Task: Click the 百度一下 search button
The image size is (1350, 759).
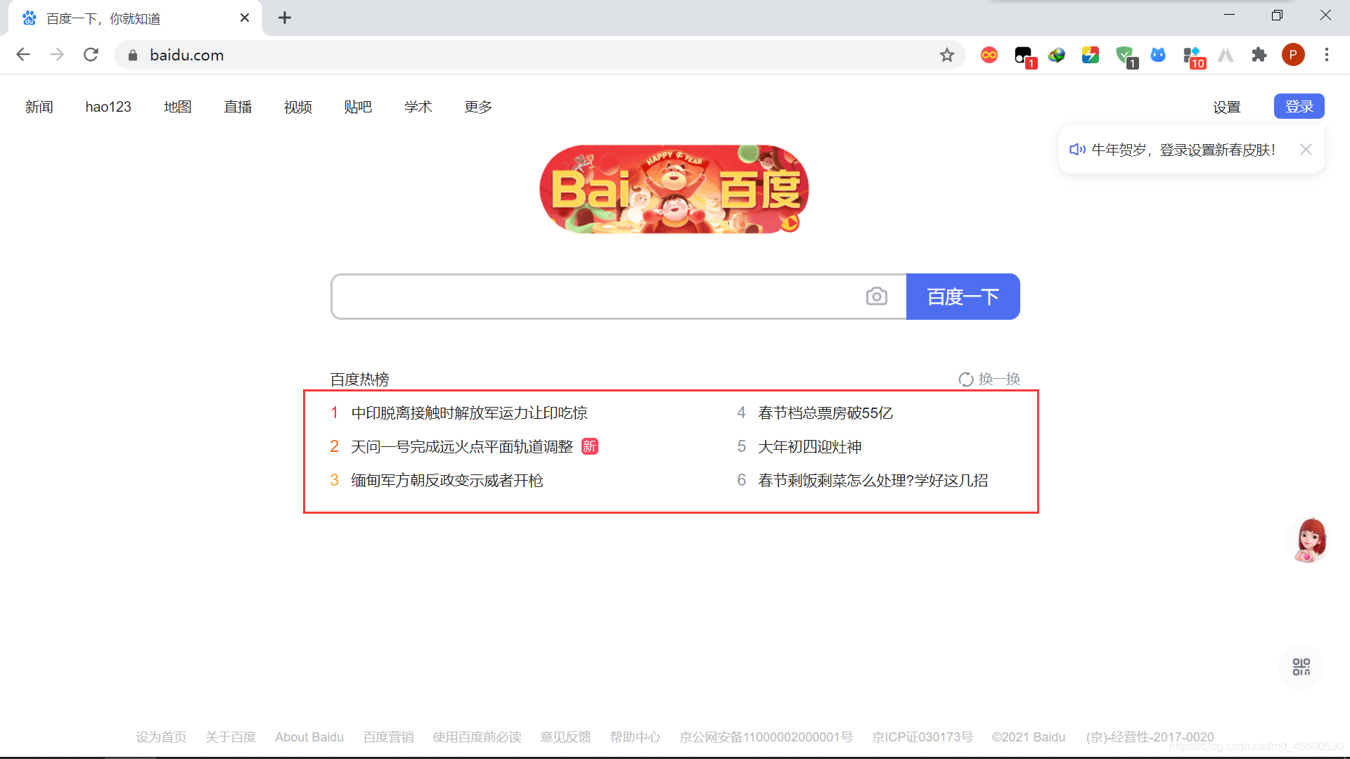Action: point(963,296)
